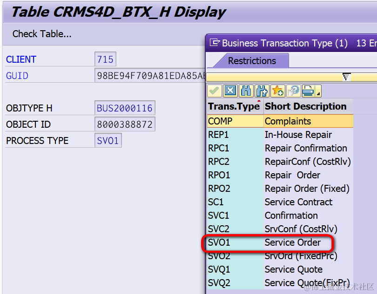377x294 pixels.
Task: Select the COMP Complaints row
Action: 280,121
